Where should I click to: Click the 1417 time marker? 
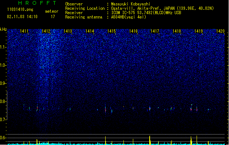(x=155, y=31)
